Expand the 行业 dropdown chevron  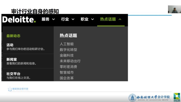(x=73, y=19)
